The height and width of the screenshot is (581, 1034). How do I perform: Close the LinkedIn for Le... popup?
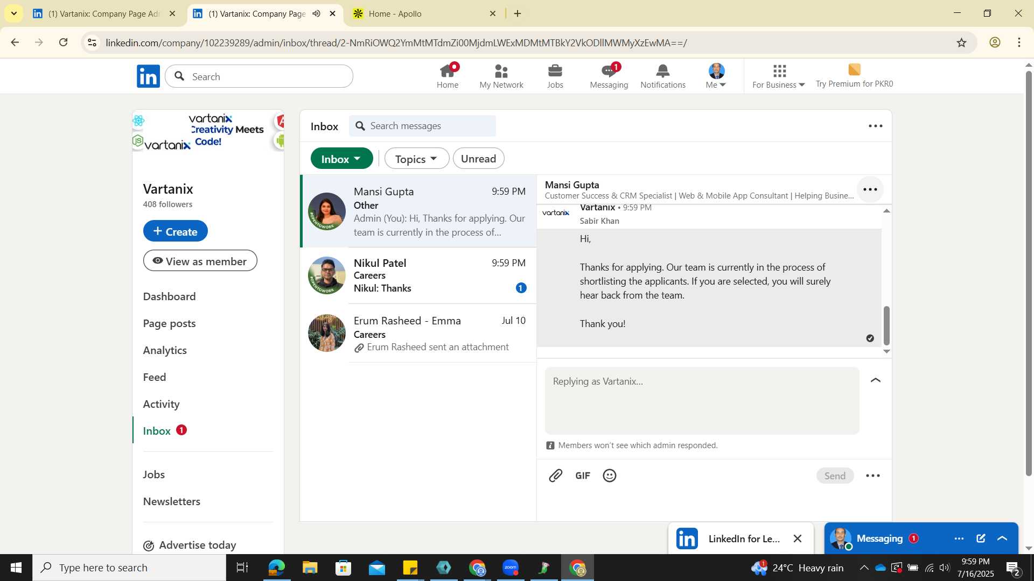click(798, 539)
